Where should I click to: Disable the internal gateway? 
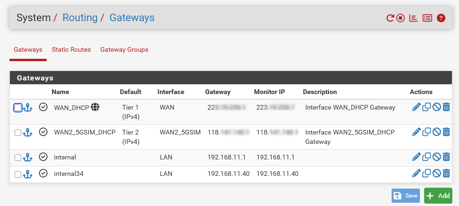tap(436, 157)
